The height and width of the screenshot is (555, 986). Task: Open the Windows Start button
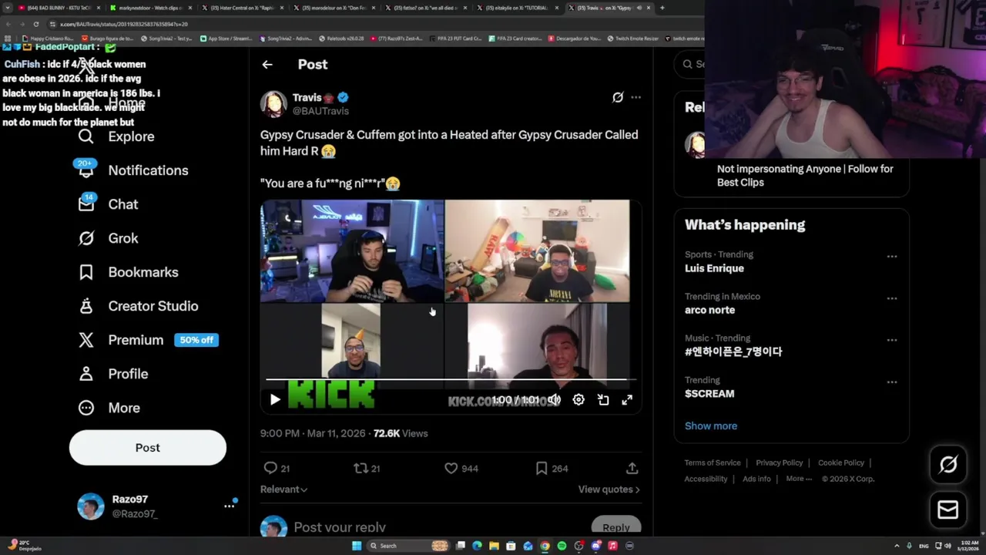[x=357, y=546]
